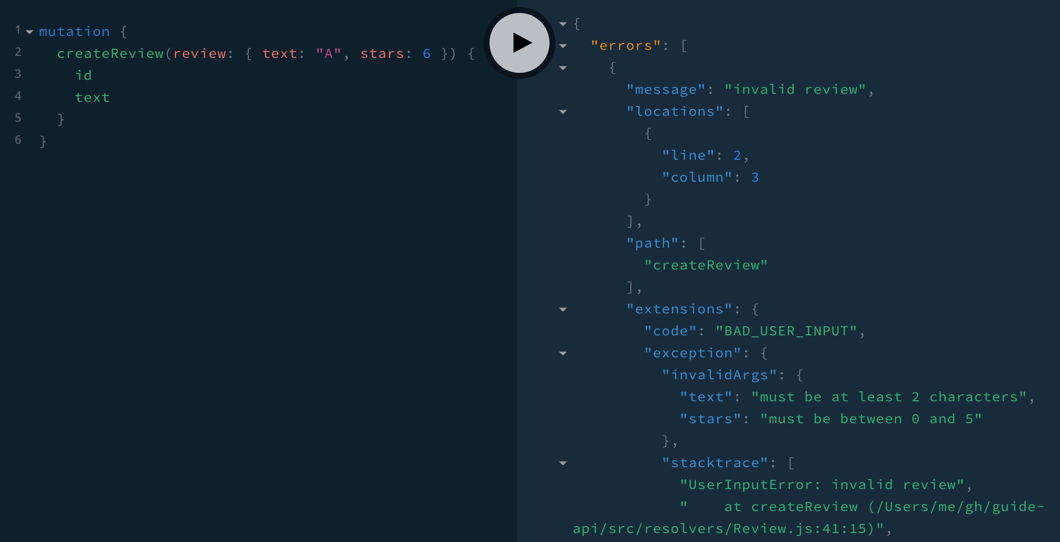1060x542 pixels.
Task: Click the "column" value 3
Action: pyautogui.click(x=755, y=177)
